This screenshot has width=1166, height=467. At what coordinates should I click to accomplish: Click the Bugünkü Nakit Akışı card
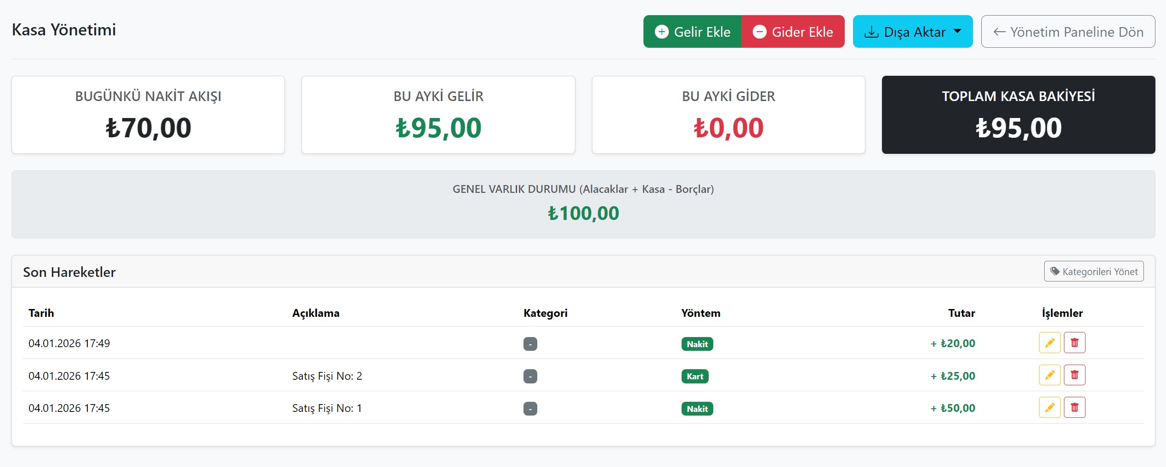[x=148, y=115]
